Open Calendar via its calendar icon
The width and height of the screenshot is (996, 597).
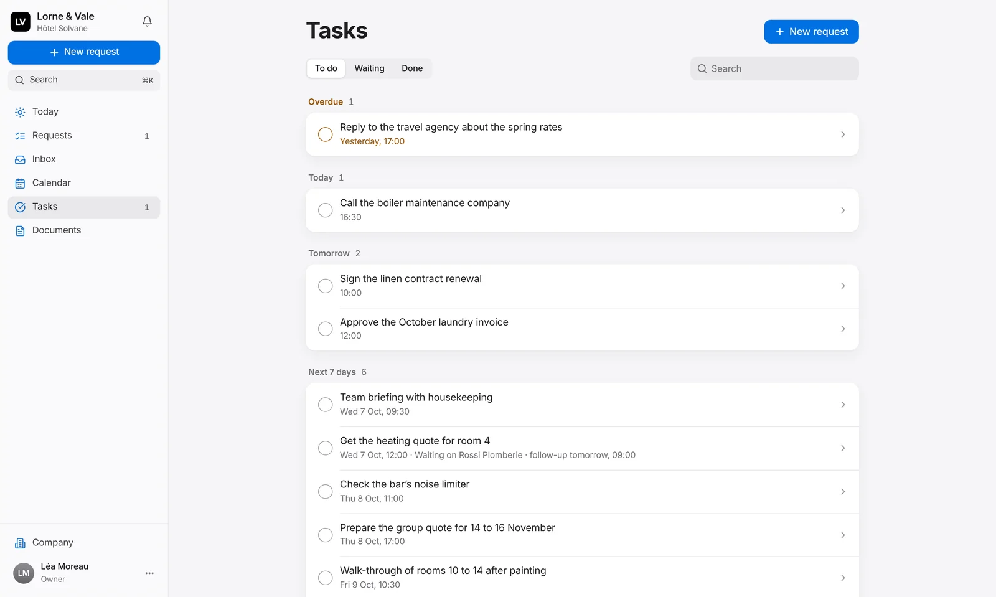[20, 183]
